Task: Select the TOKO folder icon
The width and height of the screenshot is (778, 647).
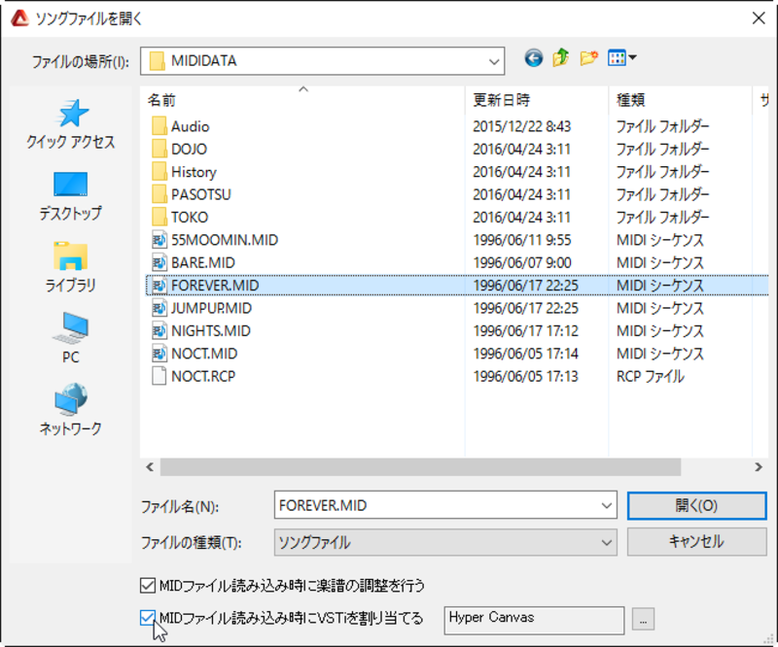Action: pos(159,218)
